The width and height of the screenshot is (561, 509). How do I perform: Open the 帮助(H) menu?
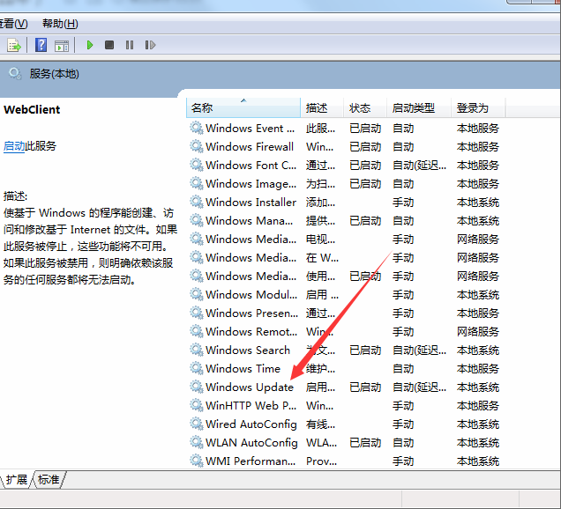[x=60, y=24]
